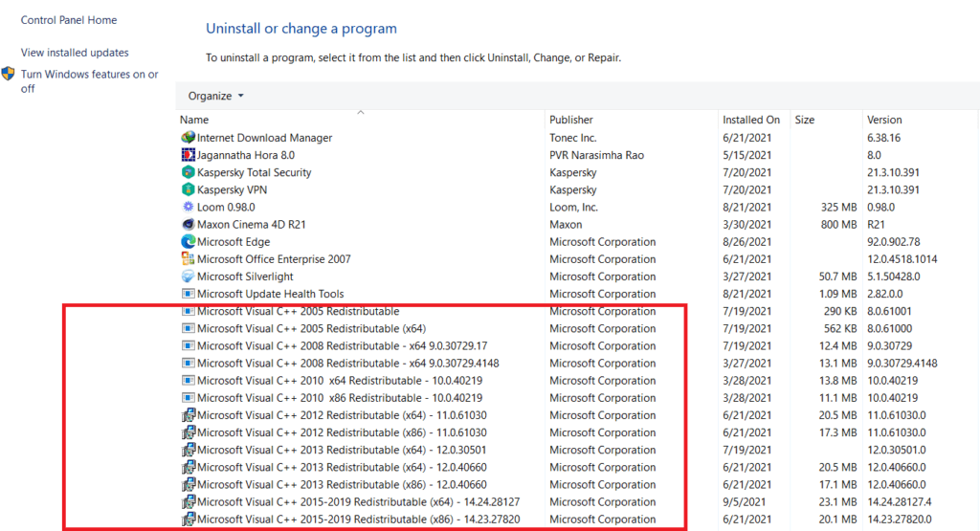Click publisher PVR Narasimha Rao
This screenshot has width=980, height=531.
point(596,155)
